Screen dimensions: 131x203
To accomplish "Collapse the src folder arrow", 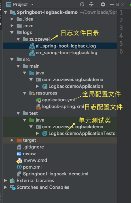I will pyautogui.click(x=12, y=60).
